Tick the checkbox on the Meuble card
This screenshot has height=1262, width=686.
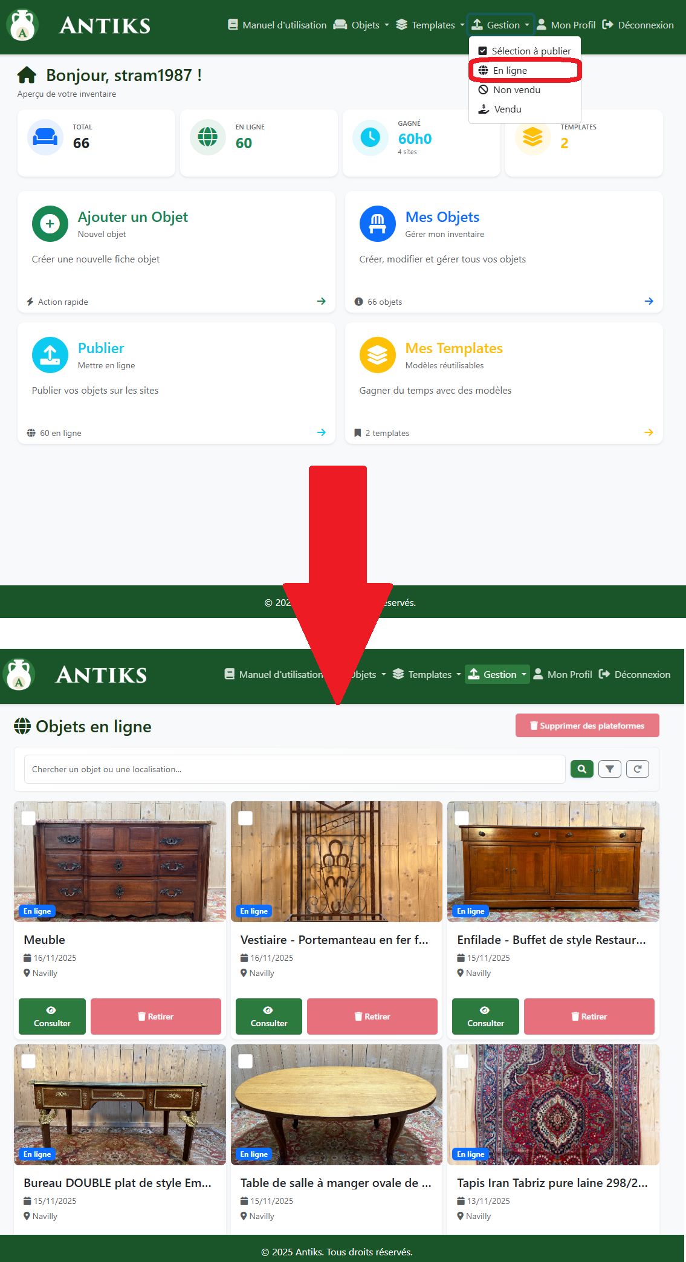click(x=28, y=818)
